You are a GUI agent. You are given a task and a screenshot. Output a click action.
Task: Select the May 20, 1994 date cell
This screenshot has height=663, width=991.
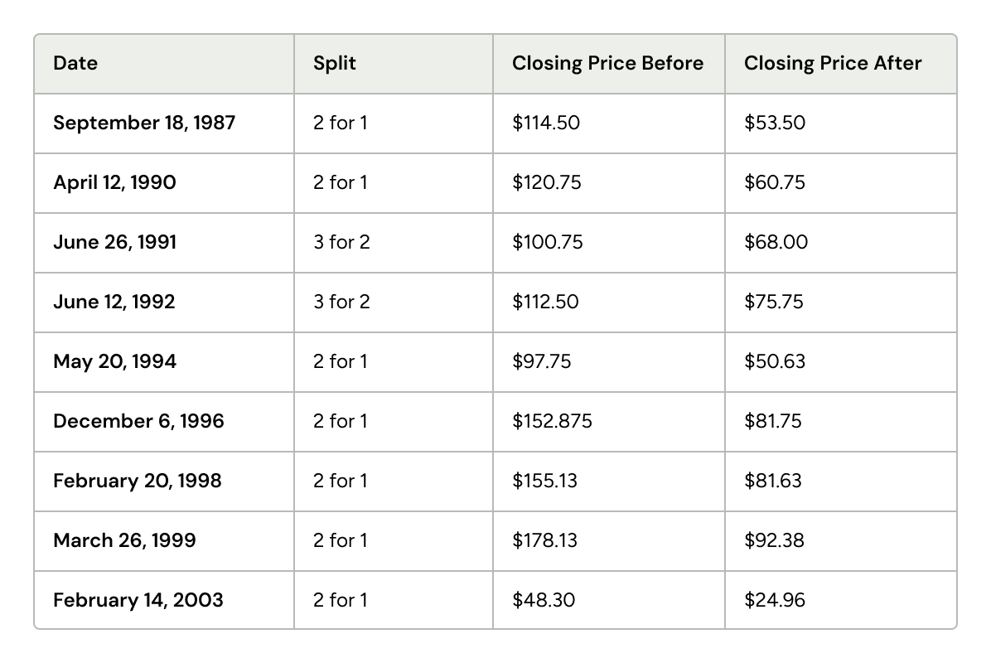pyautogui.click(x=114, y=361)
